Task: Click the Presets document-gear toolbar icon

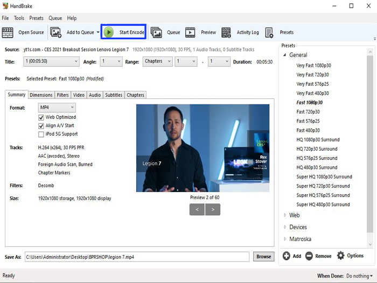Action: [x=269, y=32]
